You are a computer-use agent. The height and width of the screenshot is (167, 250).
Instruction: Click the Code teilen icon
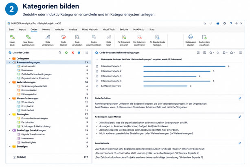tap(109, 37)
